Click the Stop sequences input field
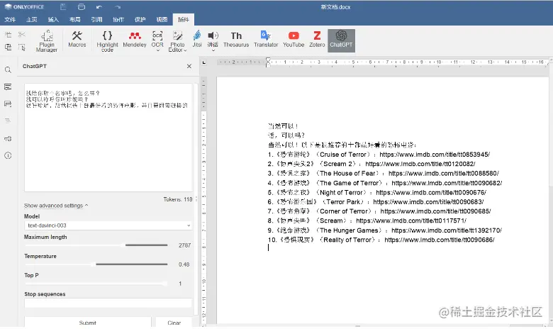 (108, 303)
